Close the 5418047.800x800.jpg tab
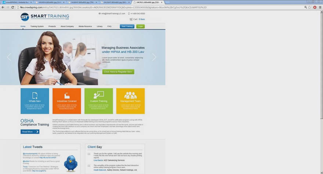The image size is (323, 174). click(x=96, y=2)
